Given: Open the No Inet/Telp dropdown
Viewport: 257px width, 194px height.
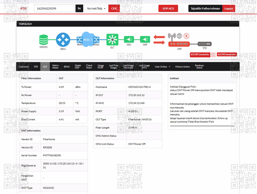Looking at the screenshot, I should pos(96,8).
